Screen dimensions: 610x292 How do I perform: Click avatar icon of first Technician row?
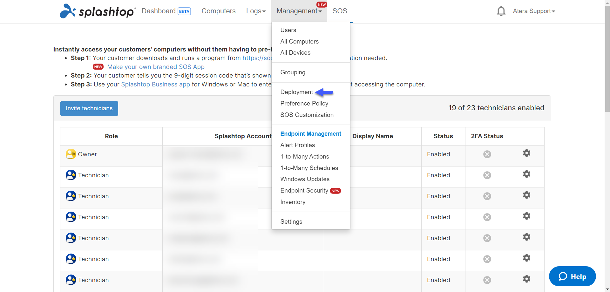pyautogui.click(x=71, y=175)
